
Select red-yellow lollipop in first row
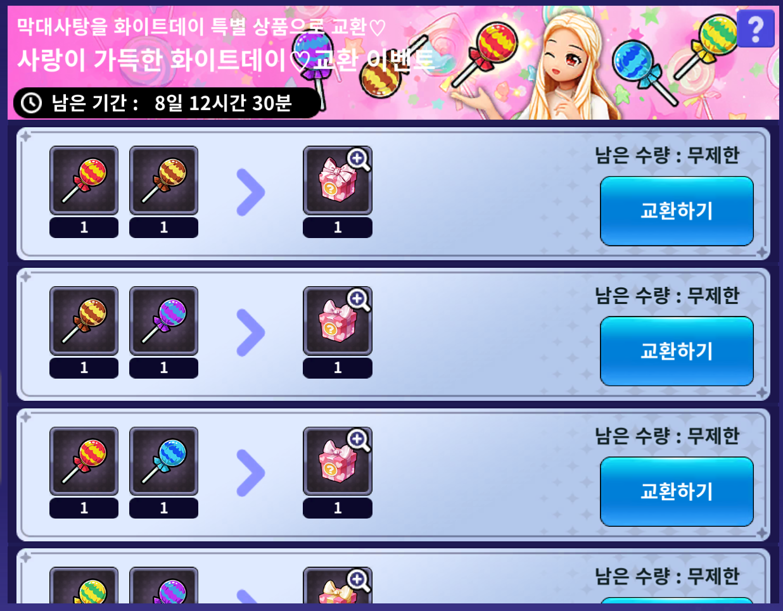coord(84,180)
